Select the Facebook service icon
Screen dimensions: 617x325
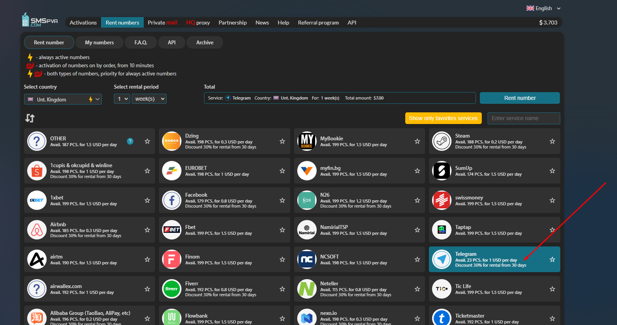[172, 200]
